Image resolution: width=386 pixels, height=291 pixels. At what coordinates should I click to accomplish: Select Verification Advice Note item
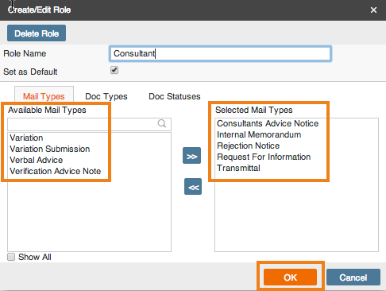[x=56, y=171]
